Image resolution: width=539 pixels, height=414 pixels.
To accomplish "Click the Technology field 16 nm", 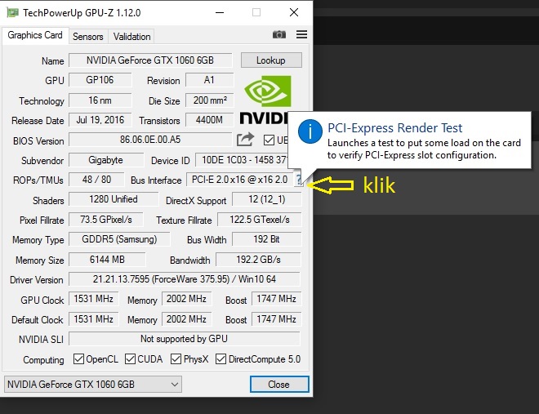I will point(100,100).
